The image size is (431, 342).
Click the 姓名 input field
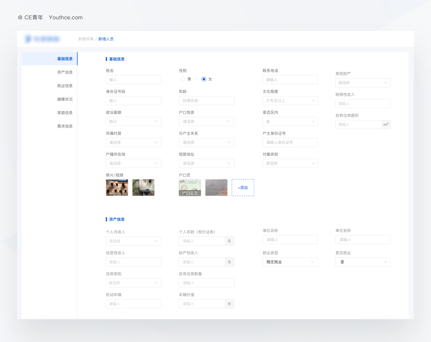point(133,80)
